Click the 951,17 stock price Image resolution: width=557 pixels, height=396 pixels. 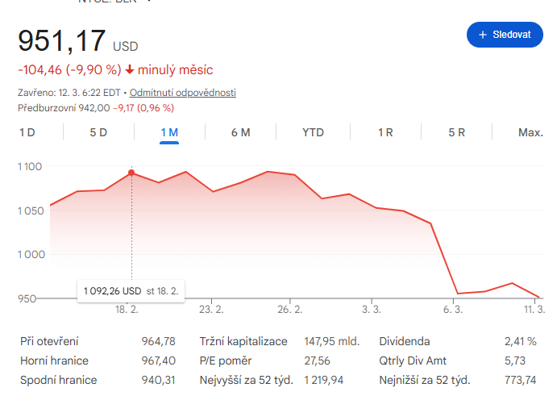point(61,40)
